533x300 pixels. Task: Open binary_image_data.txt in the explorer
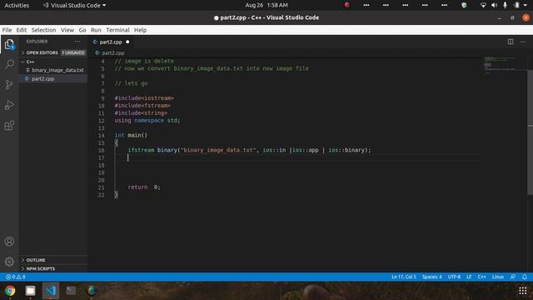coord(57,70)
